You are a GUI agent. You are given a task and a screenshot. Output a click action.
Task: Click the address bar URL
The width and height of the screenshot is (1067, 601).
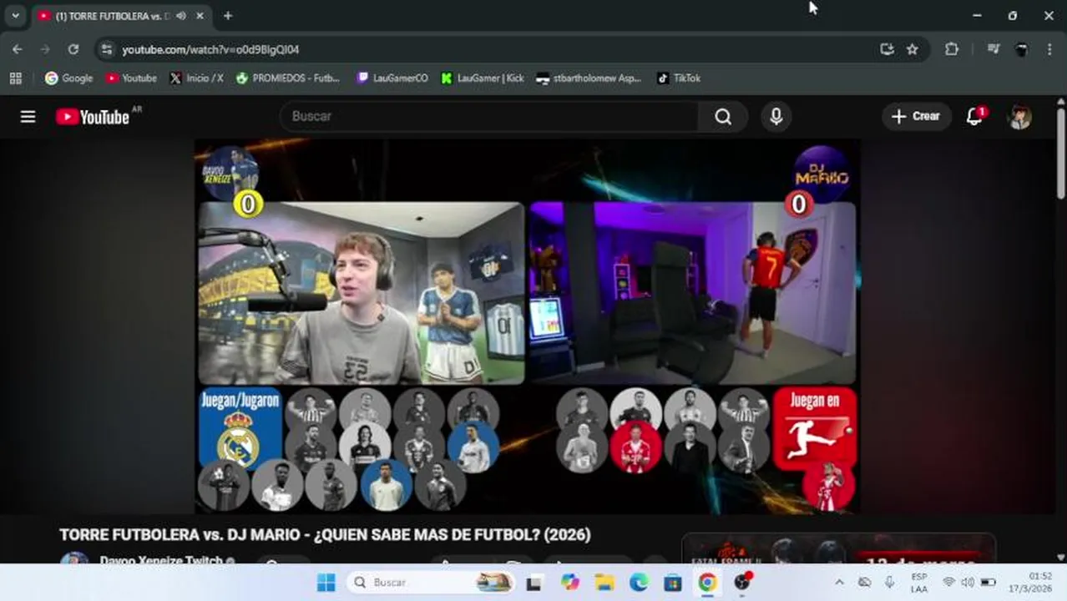(210, 50)
